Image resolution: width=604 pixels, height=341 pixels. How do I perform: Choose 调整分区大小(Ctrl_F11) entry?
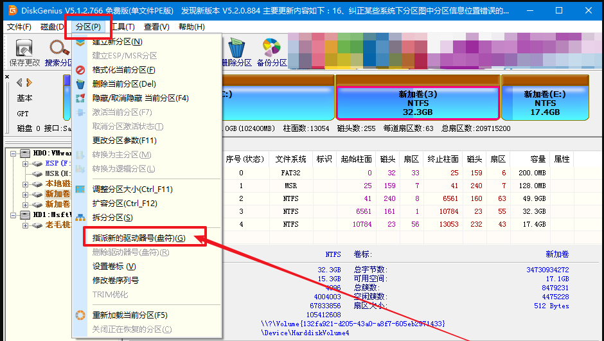tap(147, 189)
